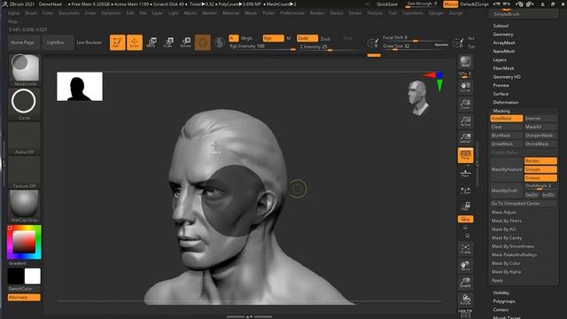Toggle the Persp perspective button
567x319 pixels.
pyautogui.click(x=465, y=156)
